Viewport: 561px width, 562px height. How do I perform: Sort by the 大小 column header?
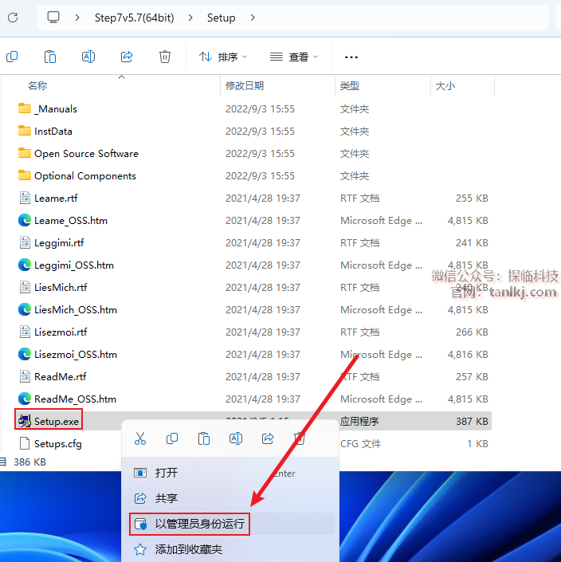point(445,85)
